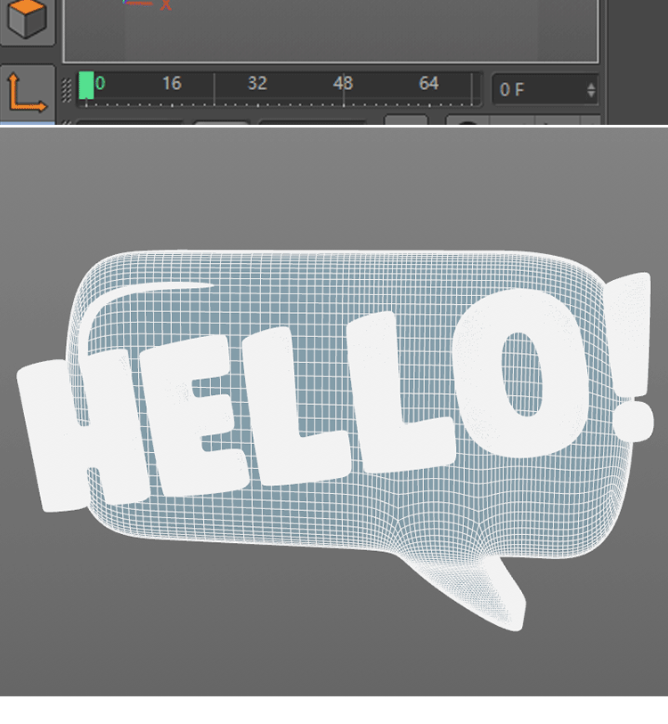Move timeline to frame 48
The image size is (668, 724).
point(343,84)
